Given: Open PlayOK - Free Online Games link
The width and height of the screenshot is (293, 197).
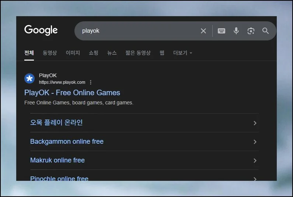Looking at the screenshot, I should (72, 93).
